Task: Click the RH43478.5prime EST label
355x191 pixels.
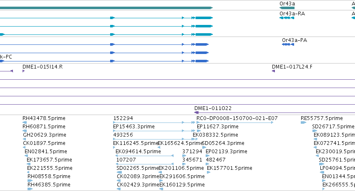Action: point(44,118)
